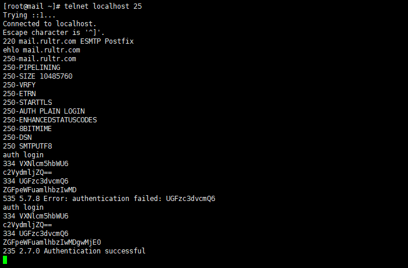Screen dimensions: 408x268
Task: Click the 250-8BITMIME response line
Action: point(27,129)
